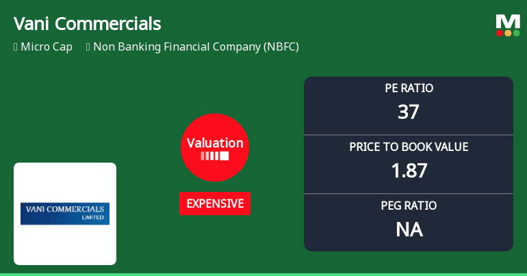Click the small icon before Micro Cap
The image size is (527, 276).
16,47
